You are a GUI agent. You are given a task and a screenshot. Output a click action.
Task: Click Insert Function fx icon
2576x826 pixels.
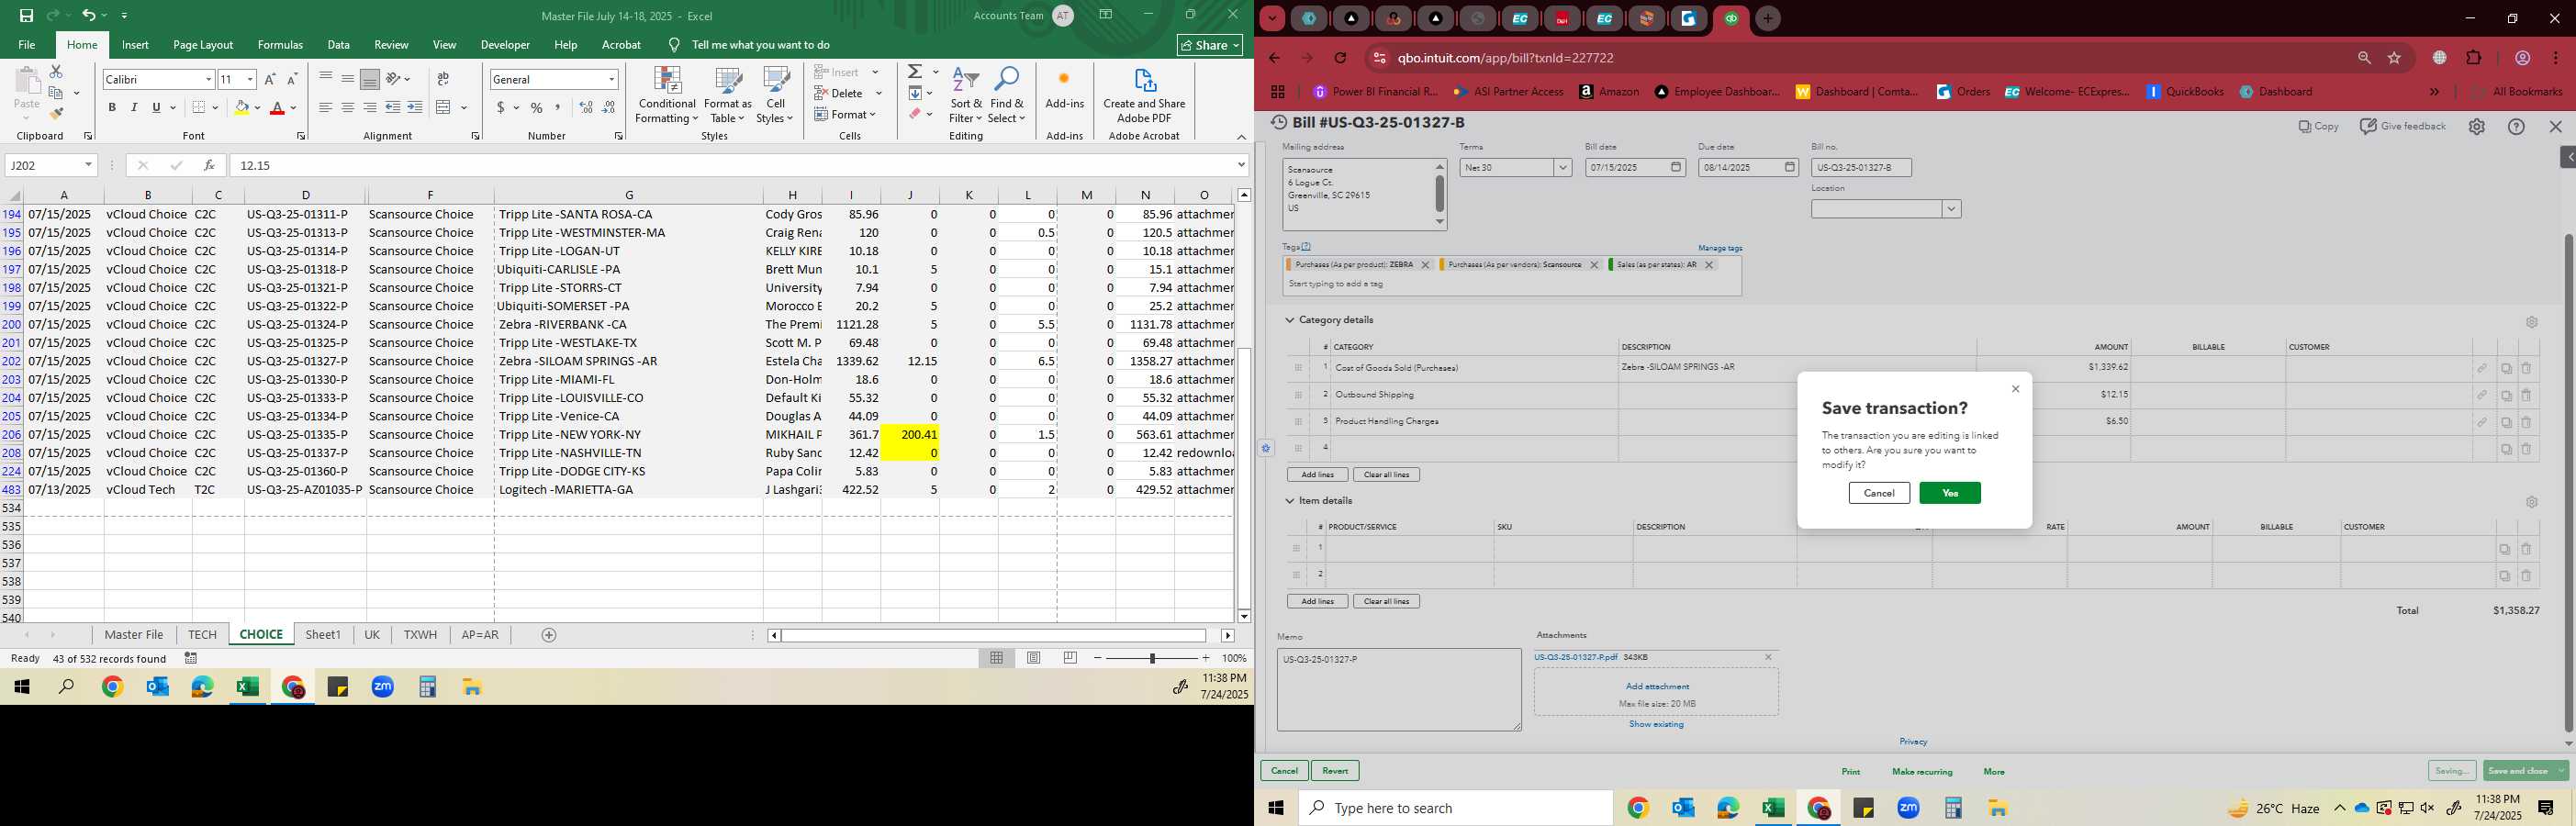click(x=208, y=165)
